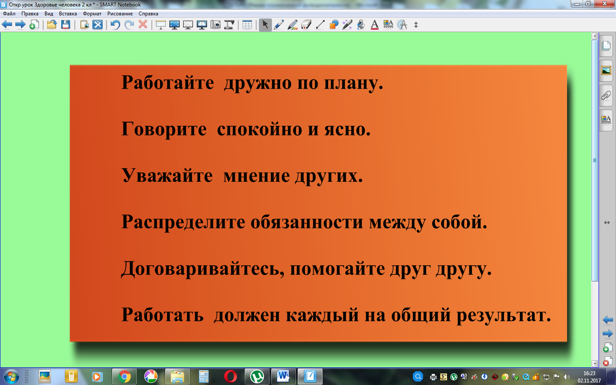This screenshot has width=616, height=385.
Task: Choose the Magic Pen tool
Action: click(347, 25)
